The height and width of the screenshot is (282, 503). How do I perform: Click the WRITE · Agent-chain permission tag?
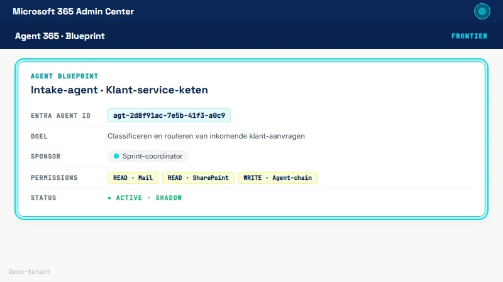coord(278,178)
